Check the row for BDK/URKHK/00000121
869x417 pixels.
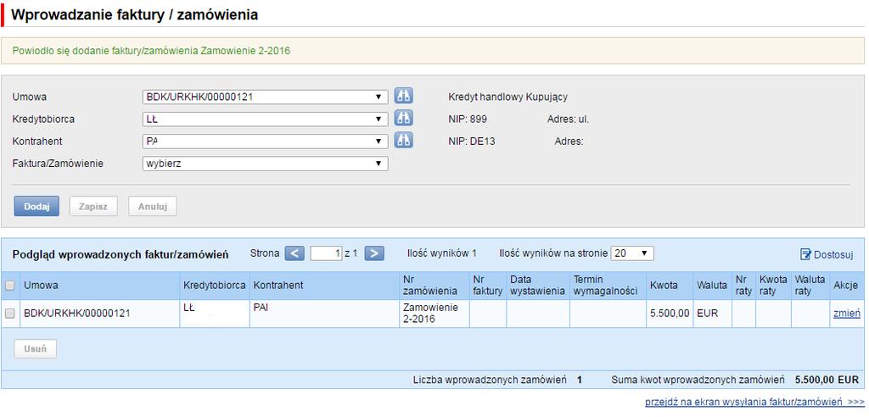9,314
